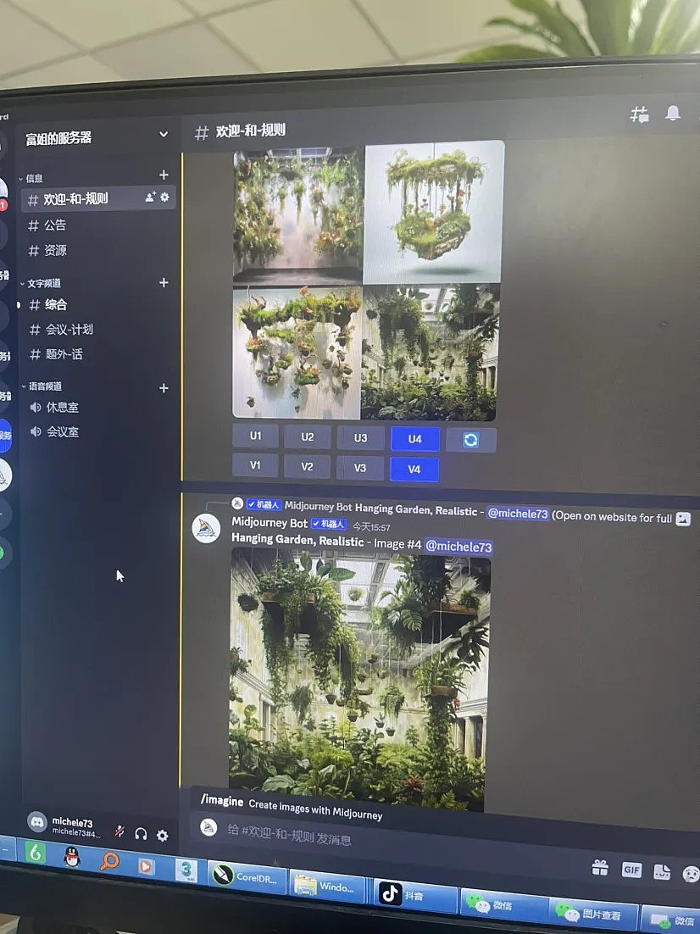This screenshot has height=934, width=700.
Task: Open notification settings bell icon
Action: click(673, 113)
